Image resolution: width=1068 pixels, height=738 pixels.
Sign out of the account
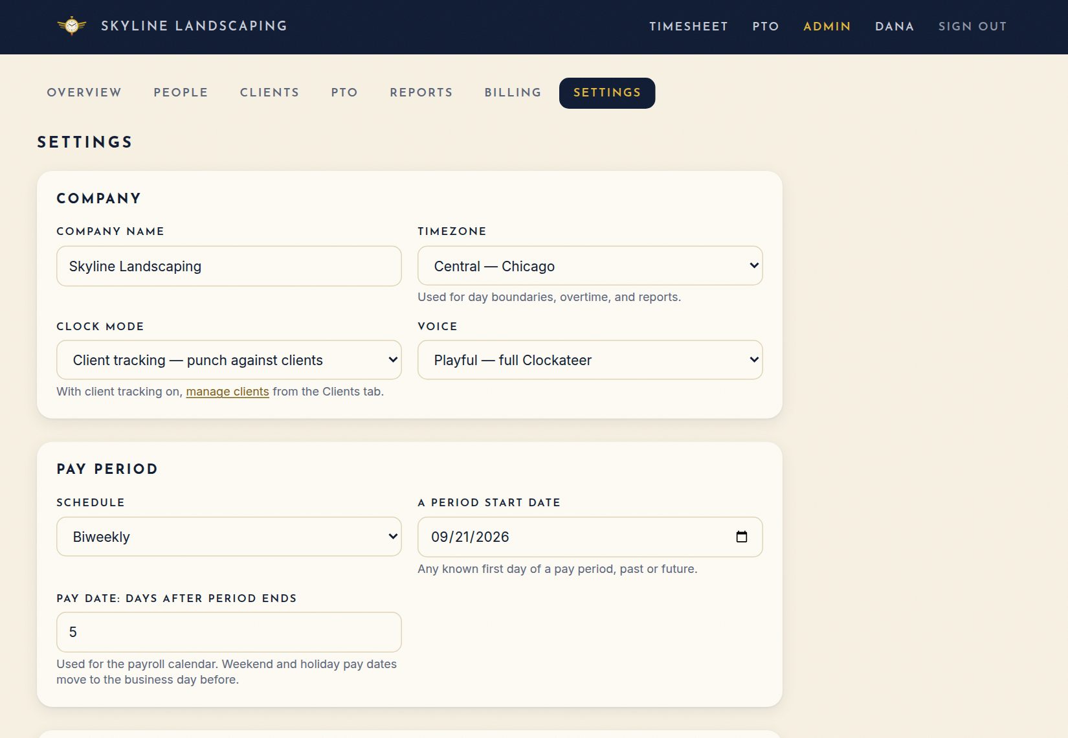[x=972, y=27]
